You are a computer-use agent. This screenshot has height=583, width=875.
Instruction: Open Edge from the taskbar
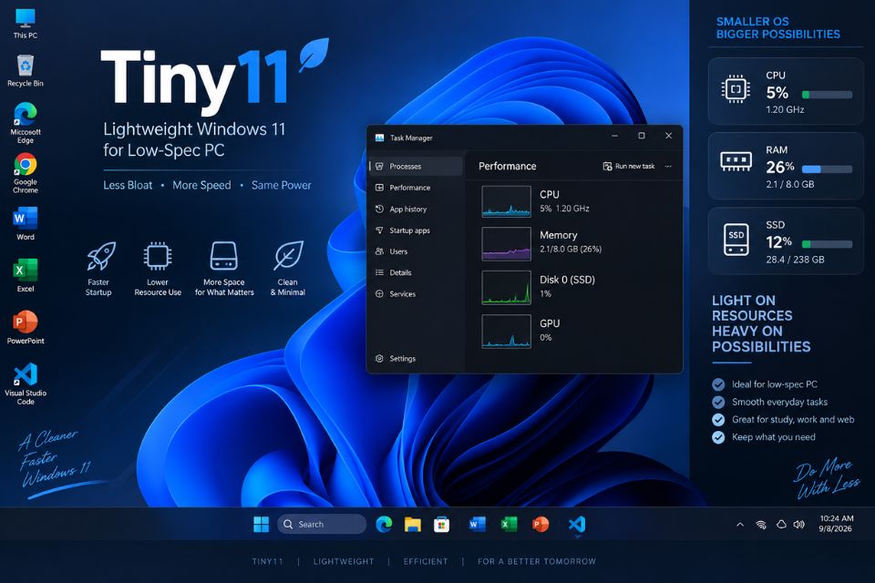(x=384, y=525)
